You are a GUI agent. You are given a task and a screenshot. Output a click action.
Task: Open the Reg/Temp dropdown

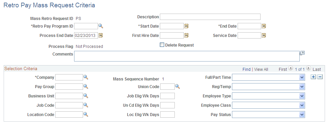coord(269,86)
